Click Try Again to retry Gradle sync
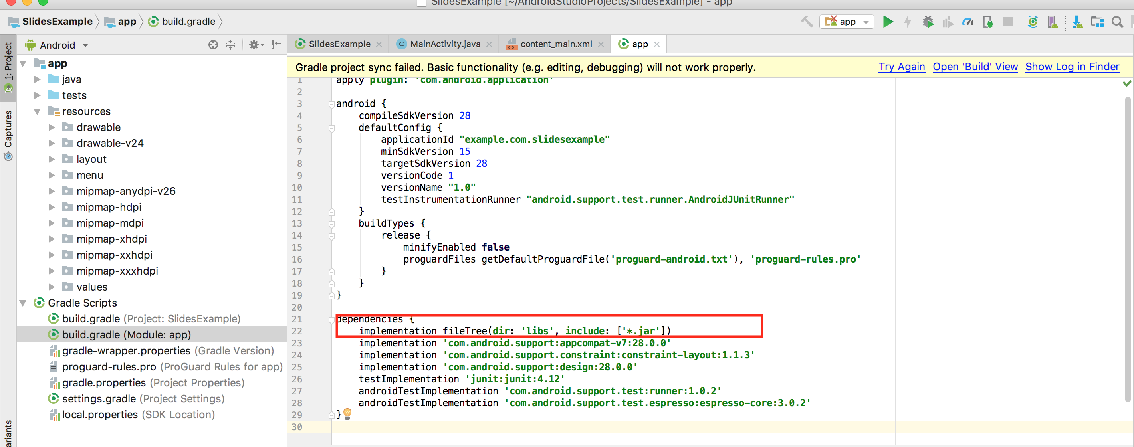1134x447 pixels. [902, 67]
